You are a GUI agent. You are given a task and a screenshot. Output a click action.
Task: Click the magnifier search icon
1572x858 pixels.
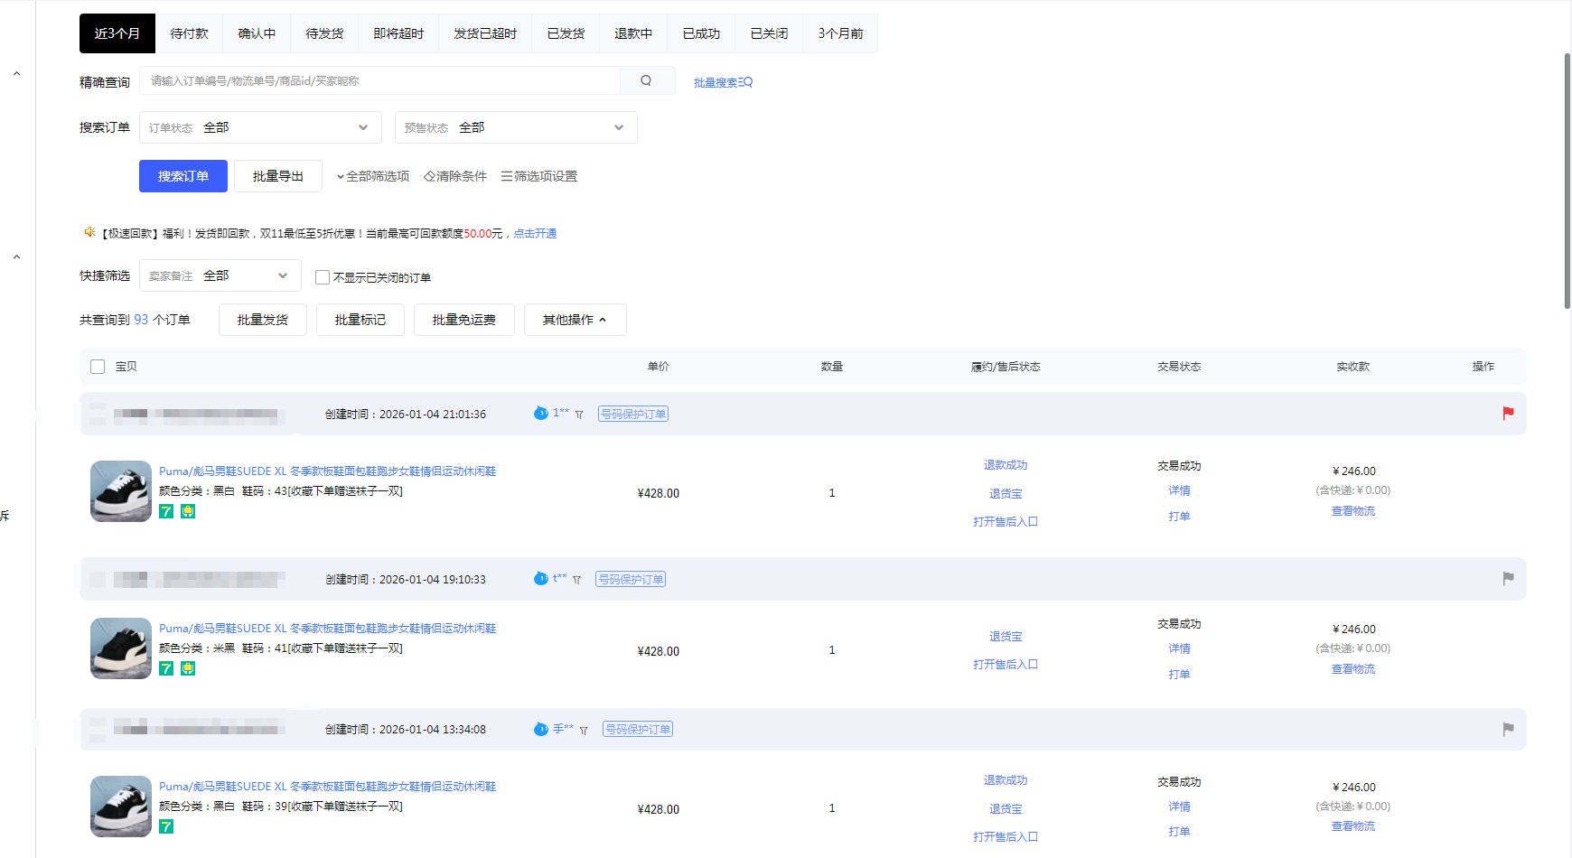pos(646,80)
